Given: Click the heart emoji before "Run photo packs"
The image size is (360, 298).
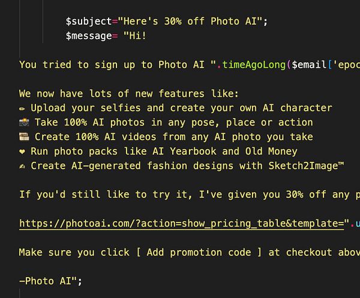Looking at the screenshot, I should click(x=22, y=151).
